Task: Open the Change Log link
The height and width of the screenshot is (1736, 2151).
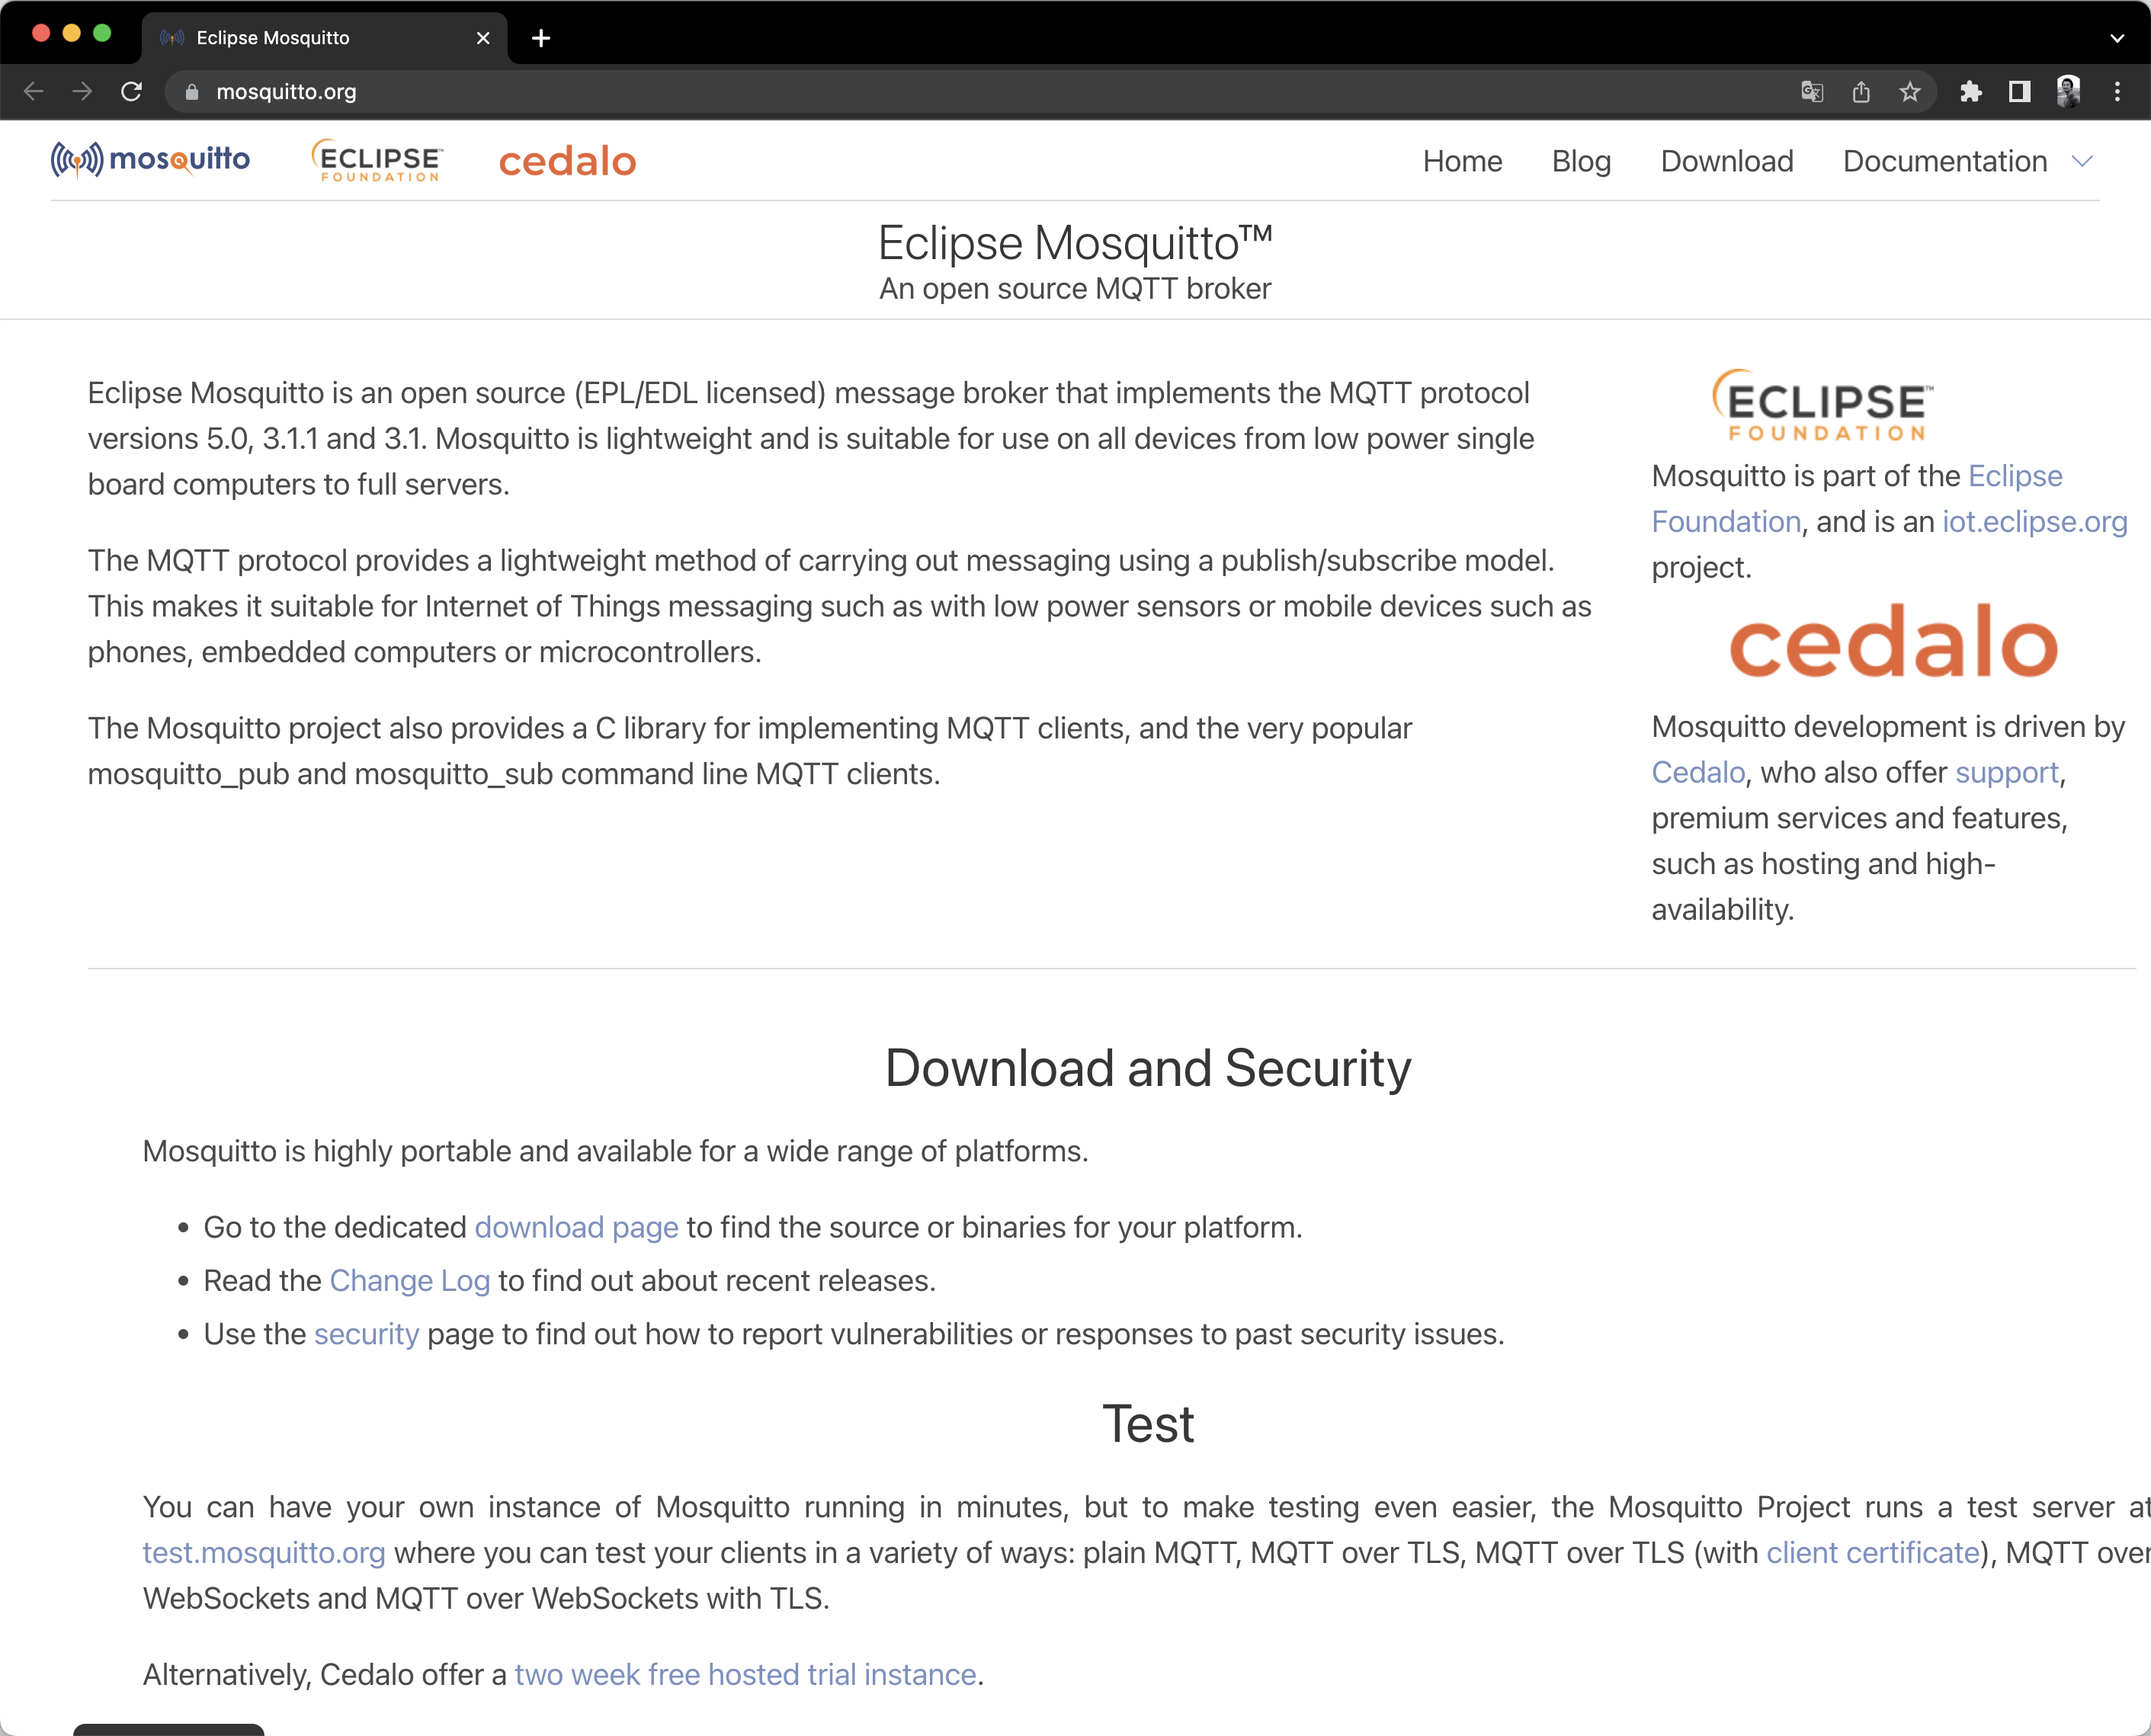Action: coord(409,1281)
